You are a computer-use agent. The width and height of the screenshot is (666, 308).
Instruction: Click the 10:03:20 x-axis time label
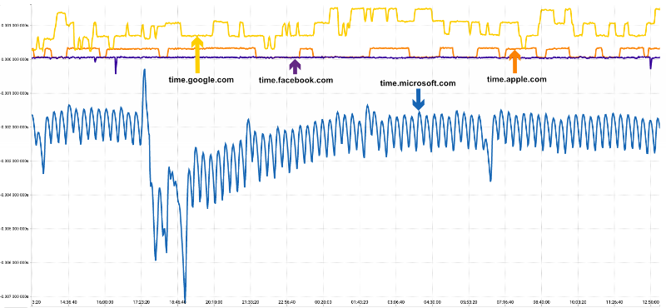577,303
